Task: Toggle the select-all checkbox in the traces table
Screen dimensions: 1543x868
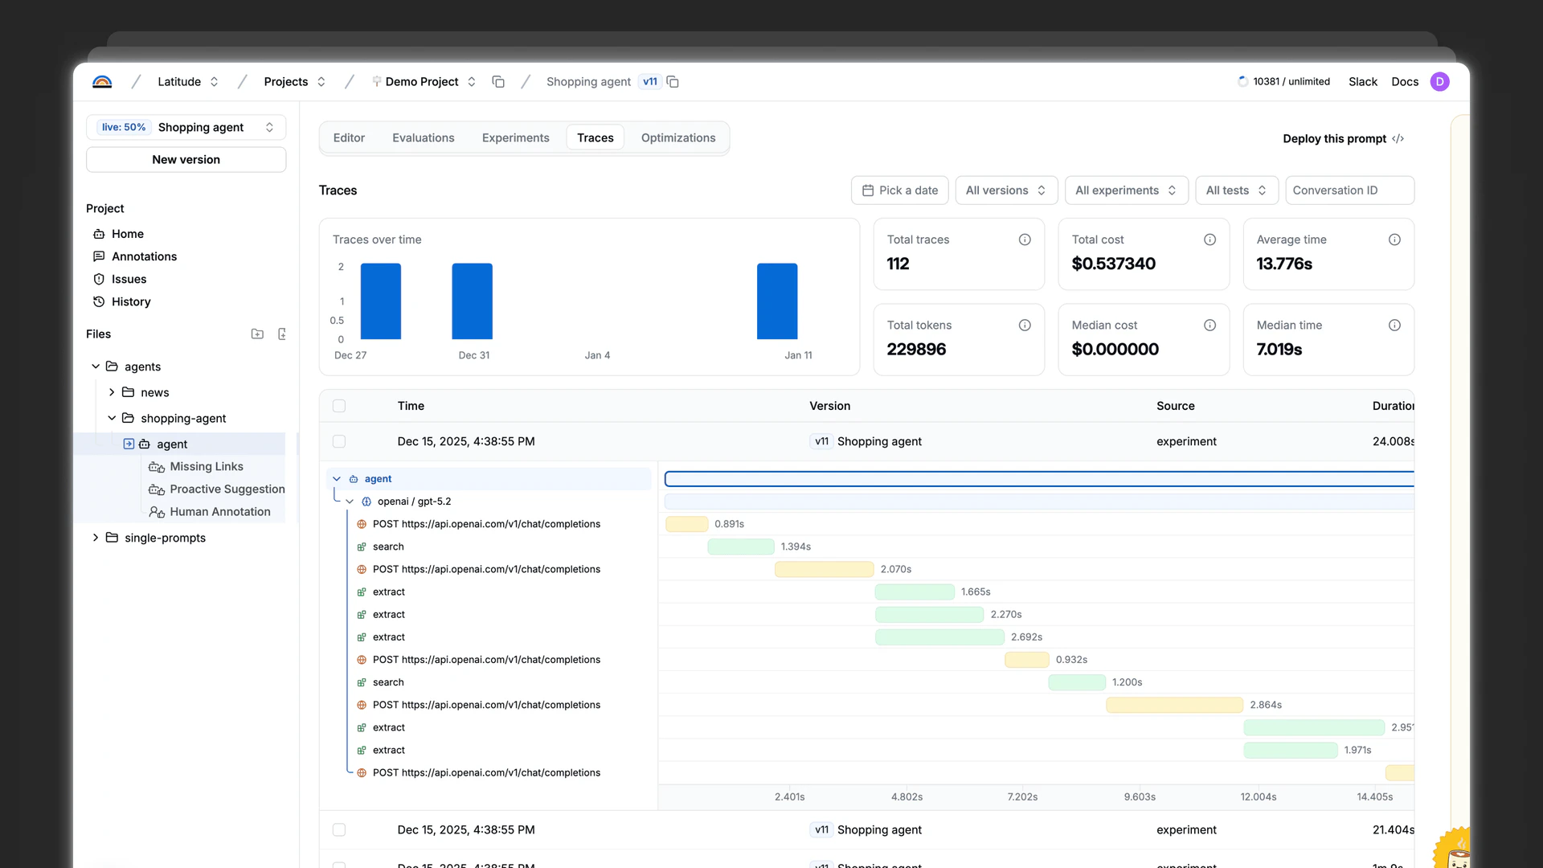Action: [x=339, y=406]
